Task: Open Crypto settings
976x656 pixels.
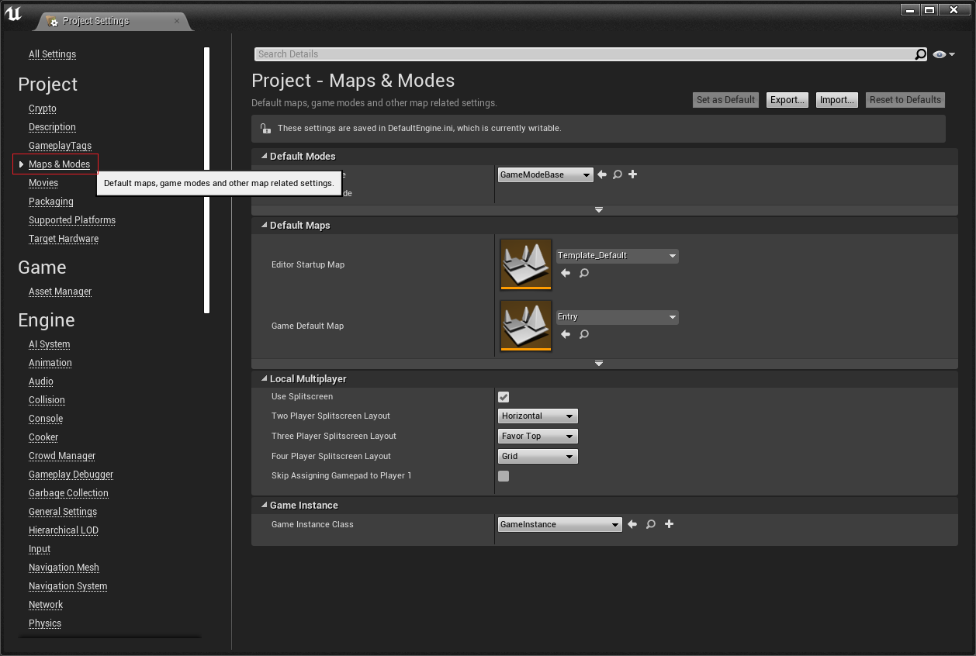Action: [x=43, y=109]
